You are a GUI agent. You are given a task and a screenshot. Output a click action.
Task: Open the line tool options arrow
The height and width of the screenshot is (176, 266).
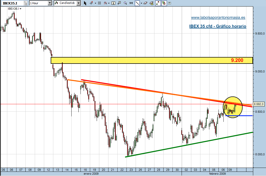[x=141, y=3]
